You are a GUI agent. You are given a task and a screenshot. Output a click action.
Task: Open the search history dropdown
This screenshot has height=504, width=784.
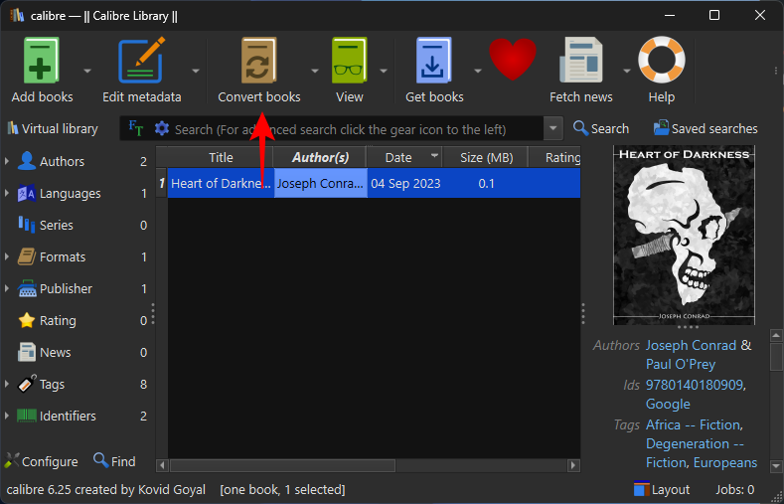(x=553, y=128)
